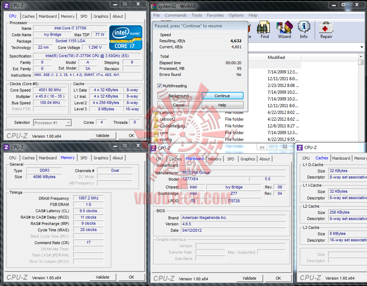Switch to Mainboard tab in top-left CPU-Z
Viewport: 367px width, 286px height.
point(48,16)
